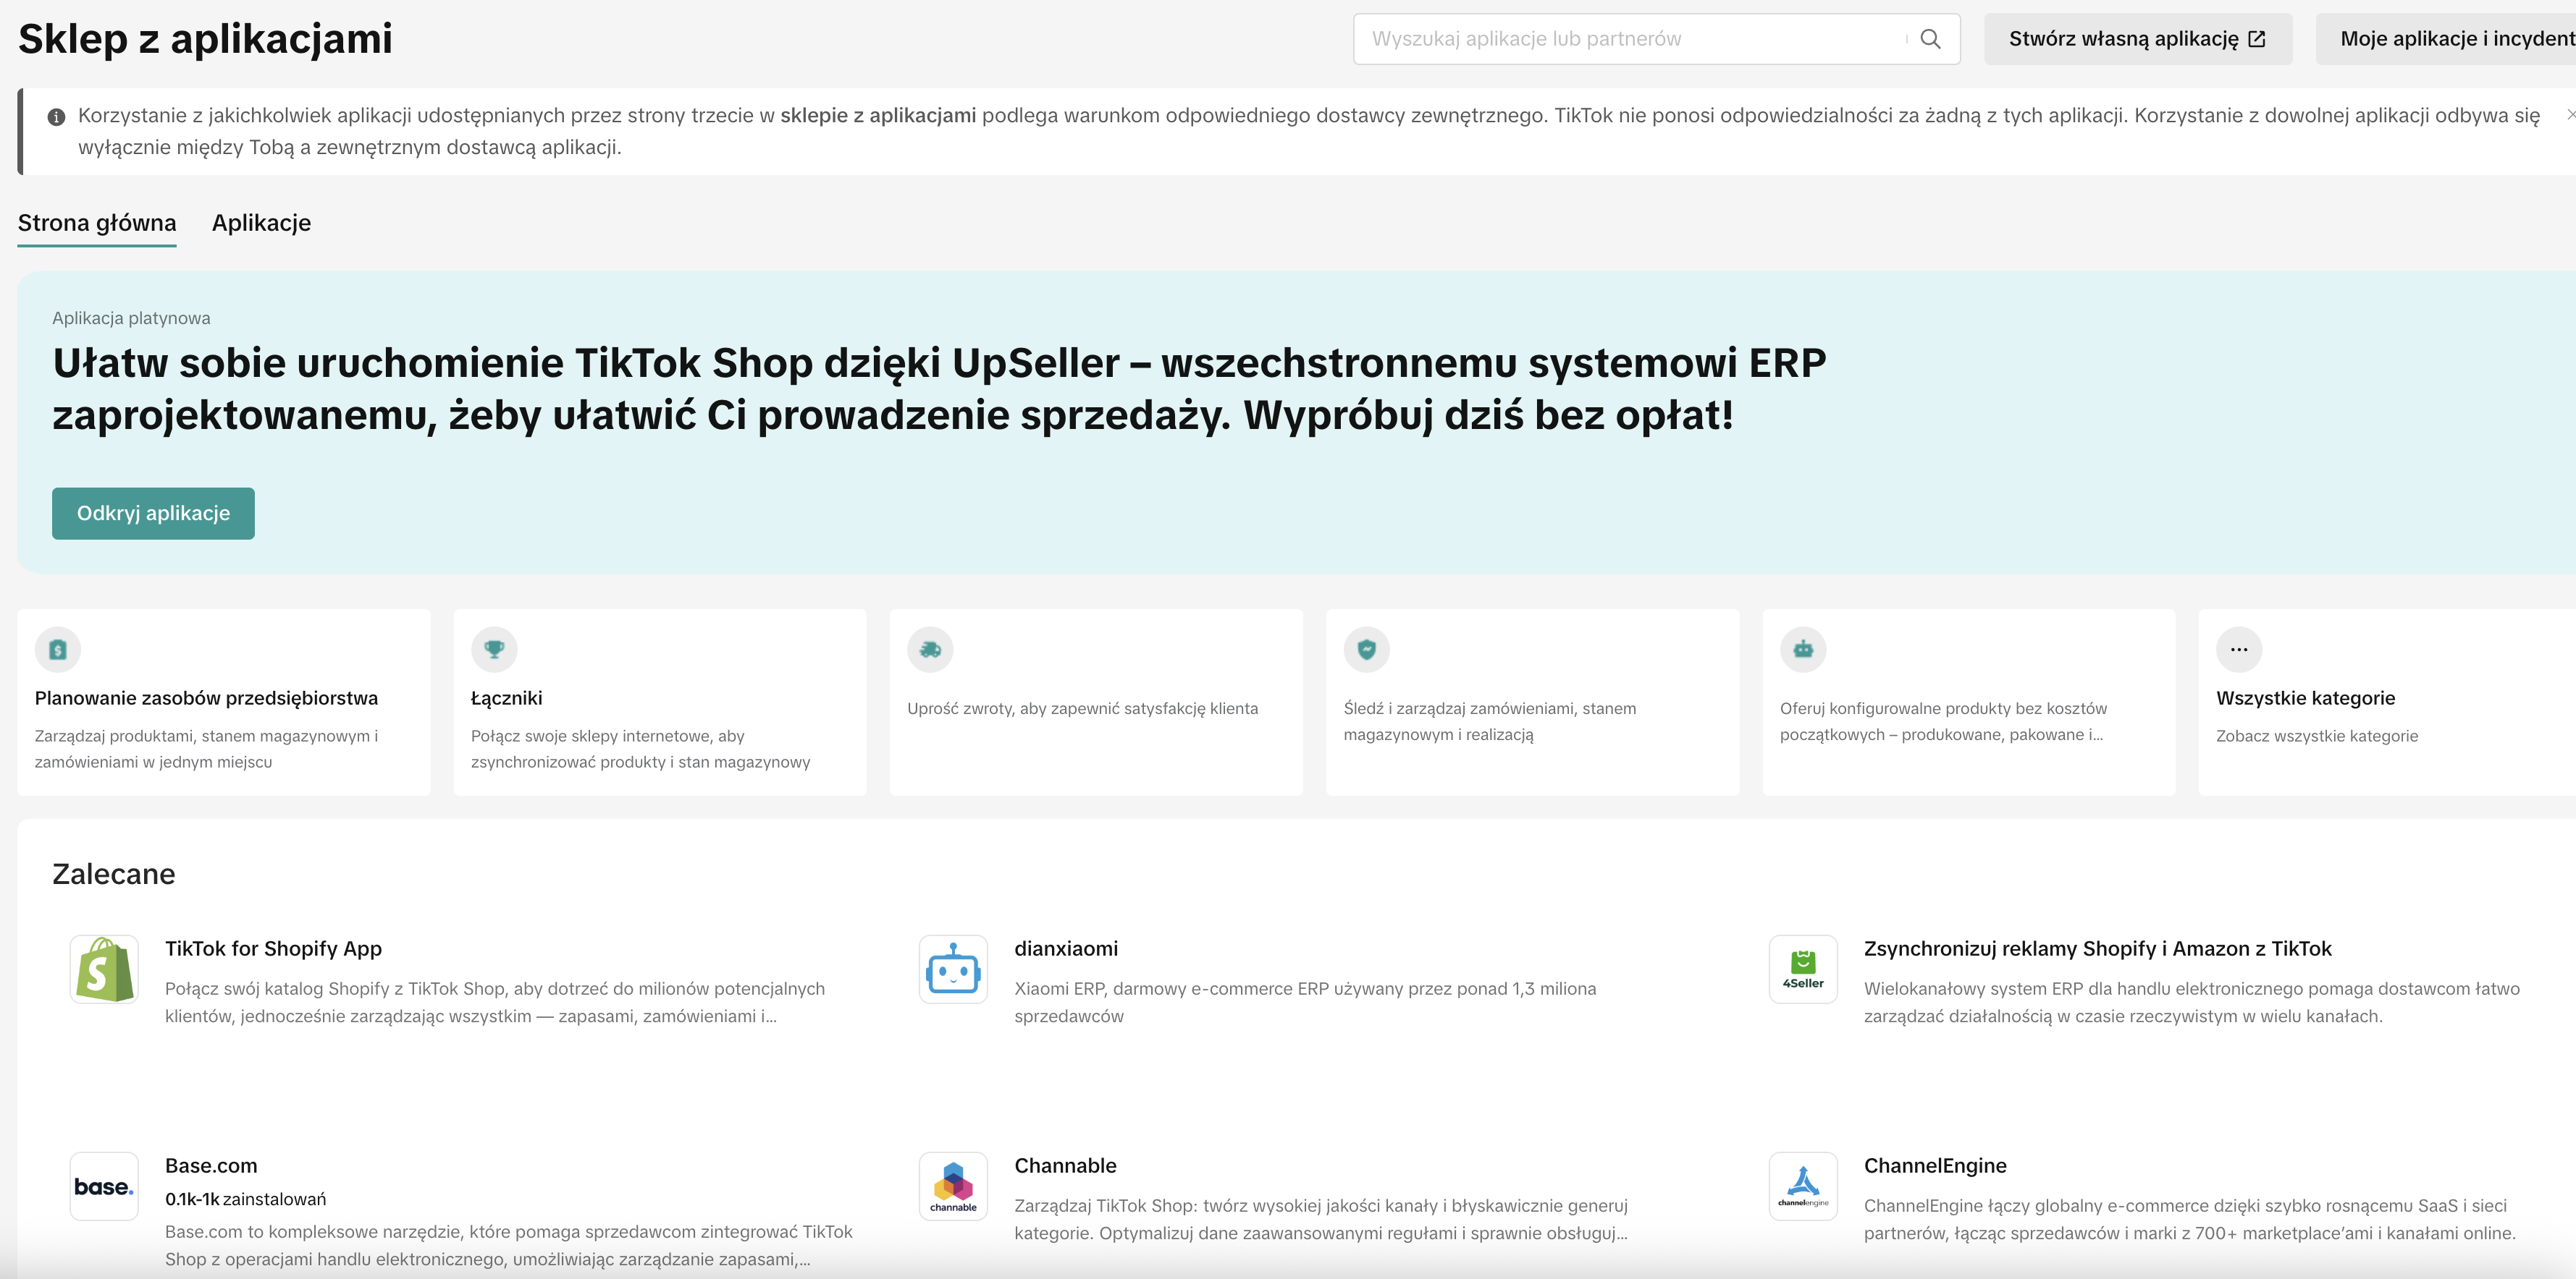
Task: Click the Łączniki trophy icon
Action: pyautogui.click(x=494, y=650)
